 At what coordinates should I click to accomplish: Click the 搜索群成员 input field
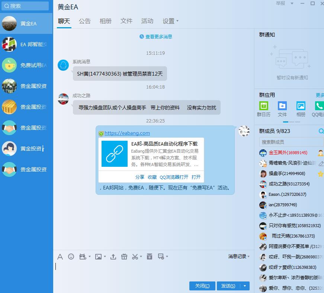point(291,142)
